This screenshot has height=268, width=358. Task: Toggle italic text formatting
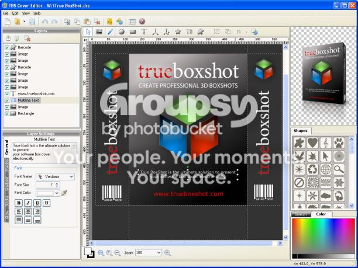click(28, 203)
